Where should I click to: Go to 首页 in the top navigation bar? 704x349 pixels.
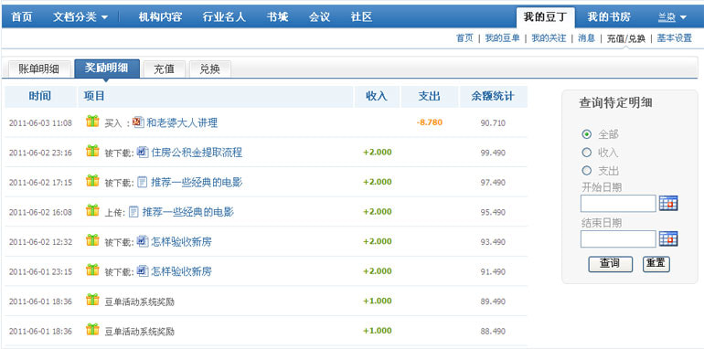click(22, 17)
